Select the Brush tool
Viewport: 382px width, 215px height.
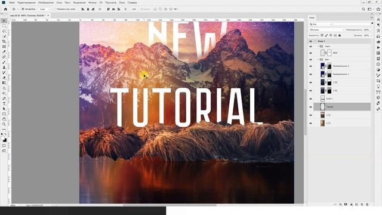point(4,62)
